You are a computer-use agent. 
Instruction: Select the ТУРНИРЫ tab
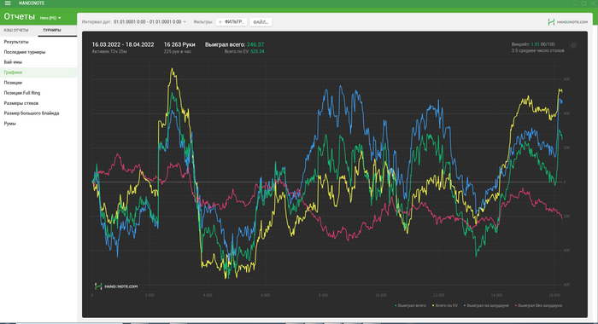(52, 30)
